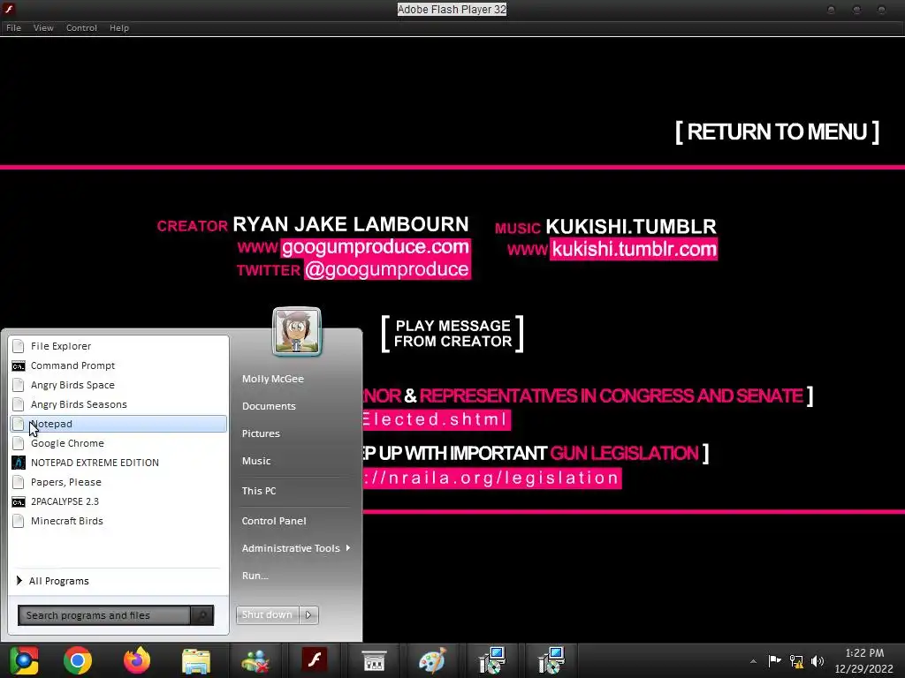
Task: Click the Start button in taskbar
Action: (24, 660)
